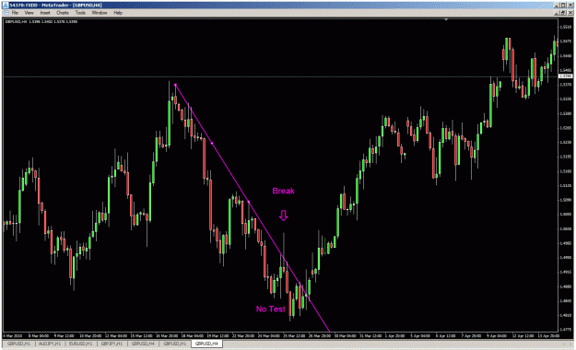Select the active GBPUSD,H4 tab
576x350 pixels.
206,344
